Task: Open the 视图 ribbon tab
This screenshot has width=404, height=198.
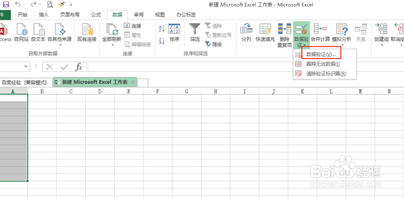Action: click(160, 15)
